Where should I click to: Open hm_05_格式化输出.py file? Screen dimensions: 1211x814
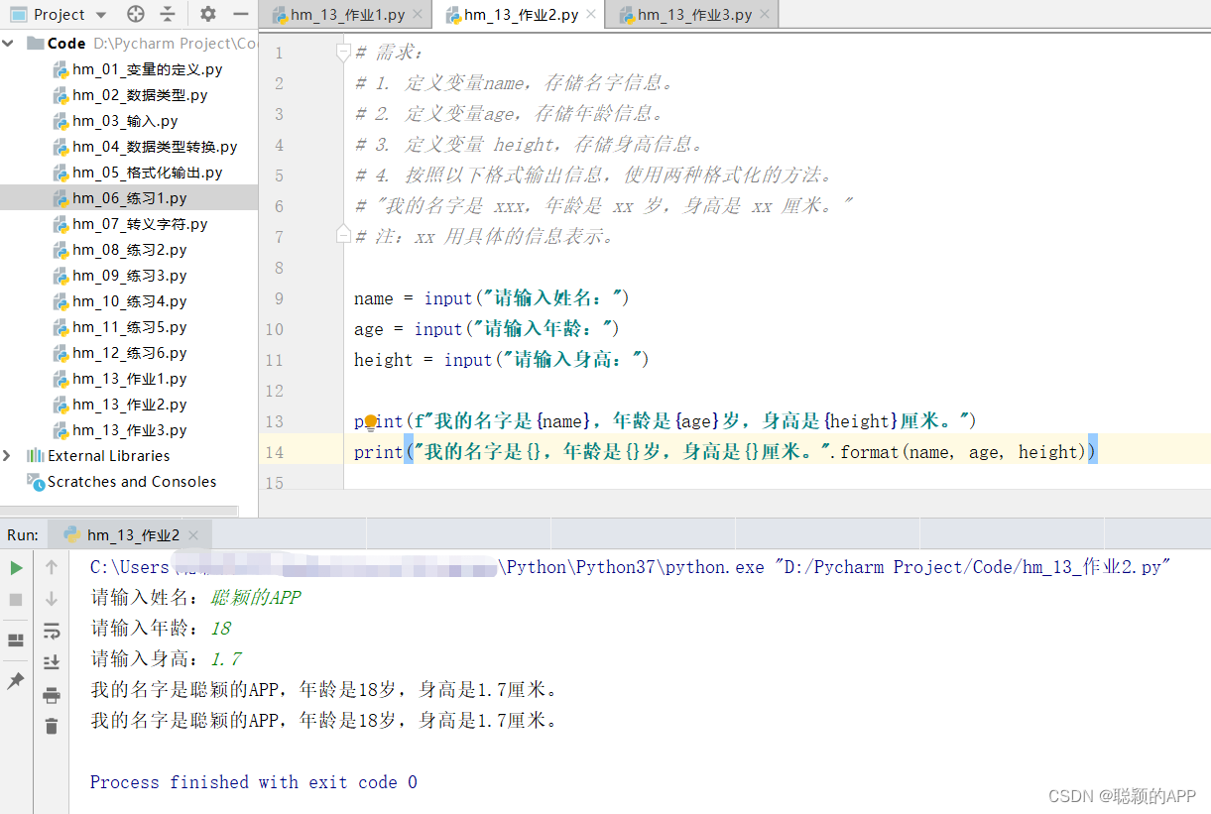click(147, 173)
